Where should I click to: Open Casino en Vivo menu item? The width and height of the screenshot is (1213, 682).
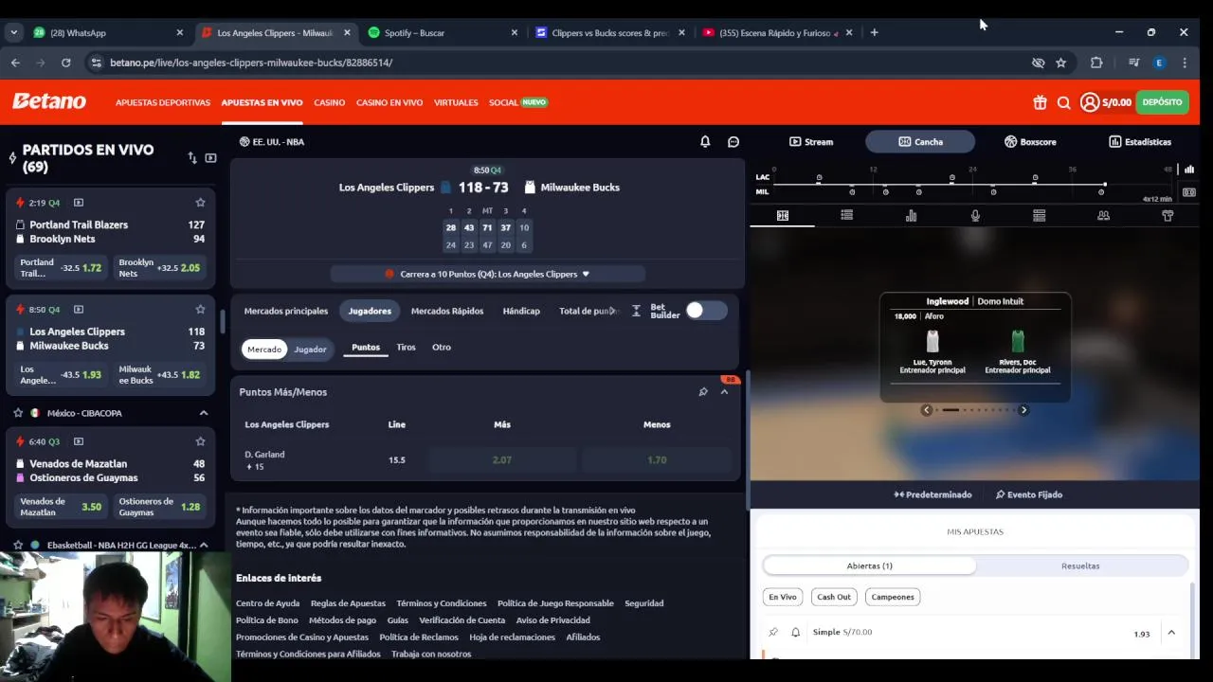389,102
